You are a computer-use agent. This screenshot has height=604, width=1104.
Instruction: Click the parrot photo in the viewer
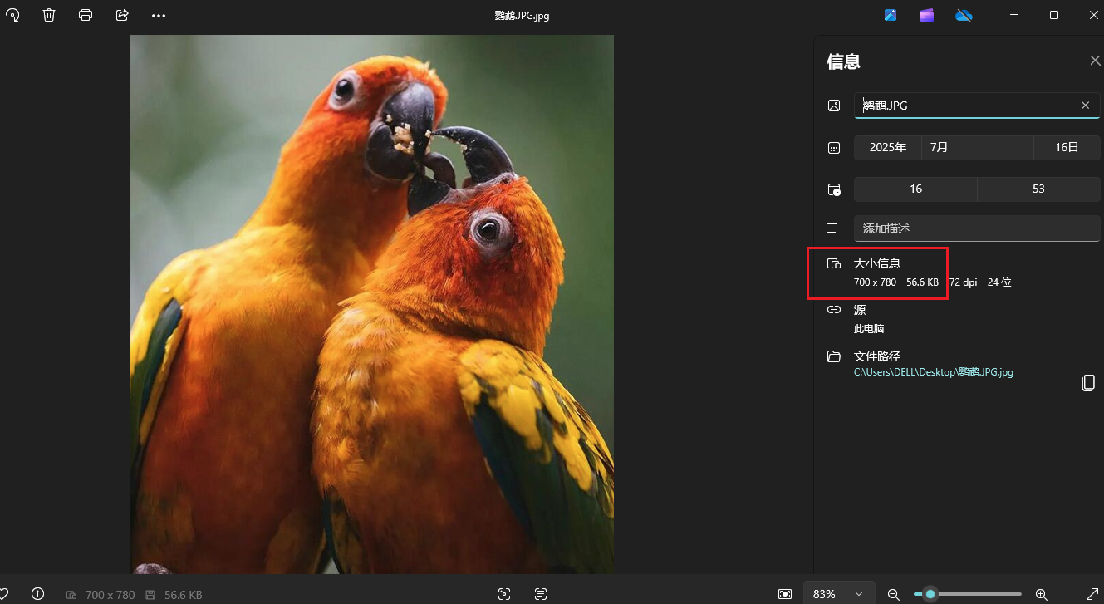[x=372, y=304]
